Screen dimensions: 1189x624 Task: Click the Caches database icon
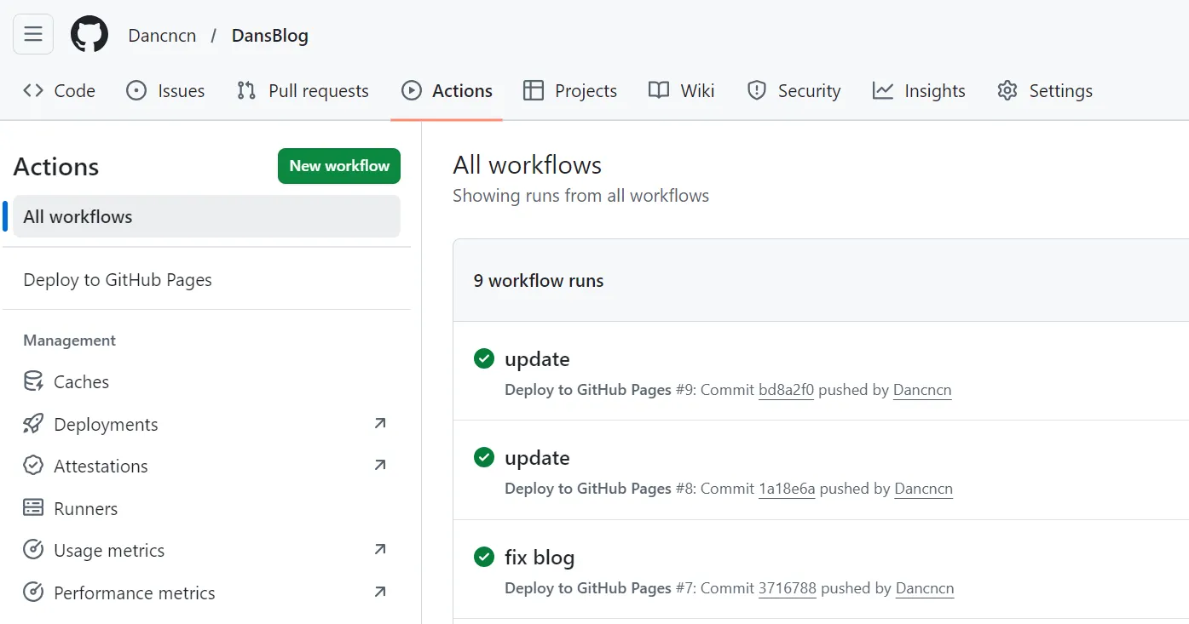point(33,381)
